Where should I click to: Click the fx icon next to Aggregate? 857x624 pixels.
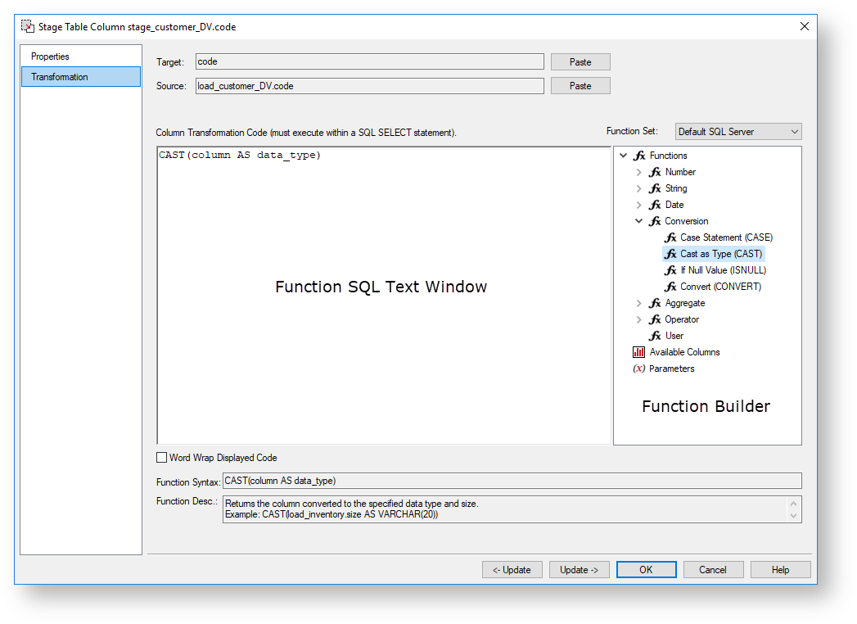(x=655, y=304)
